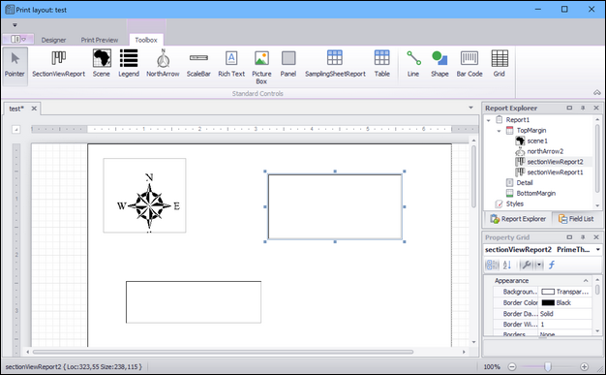Pick the Panel control
This screenshot has width=606, height=375.
(x=288, y=64)
